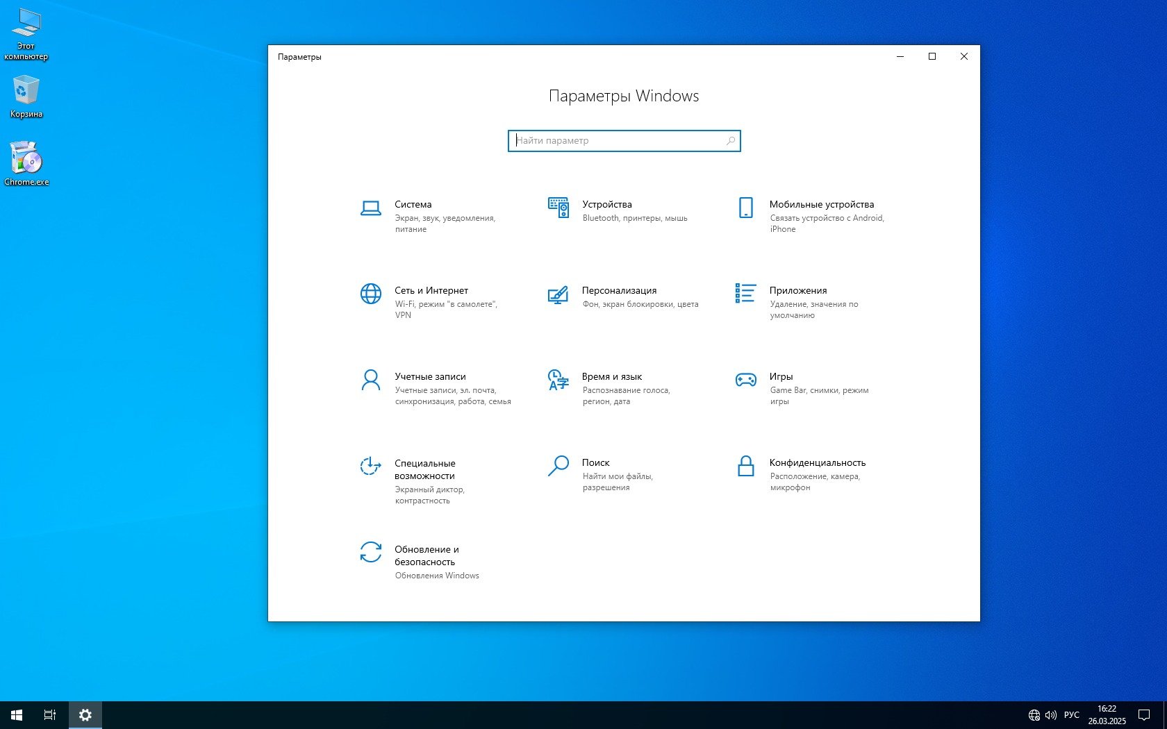Click the magnifier icon in the search box

point(731,141)
